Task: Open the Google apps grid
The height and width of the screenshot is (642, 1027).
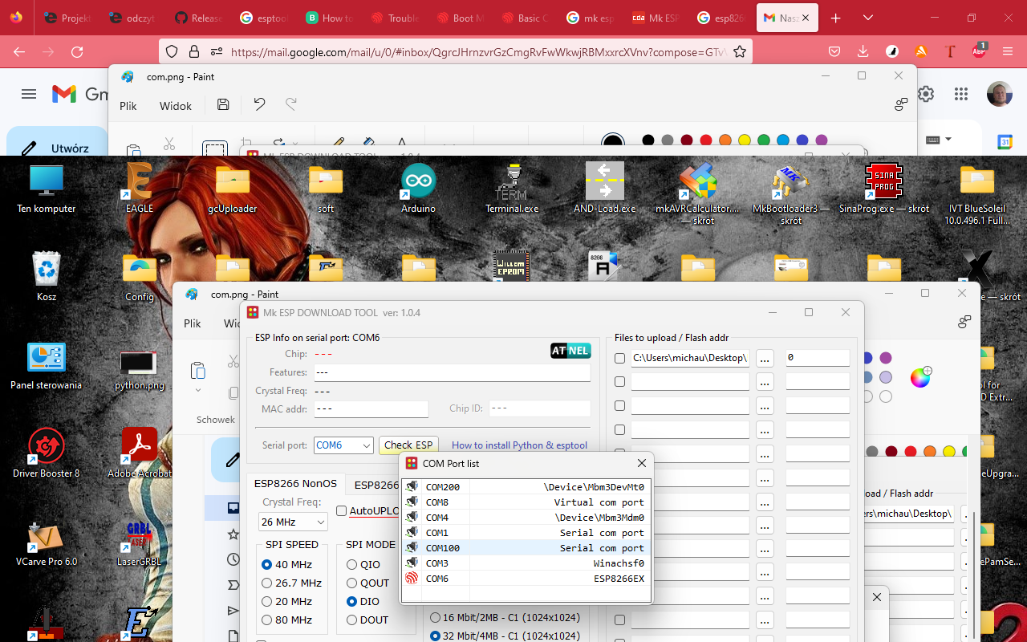Action: (961, 94)
